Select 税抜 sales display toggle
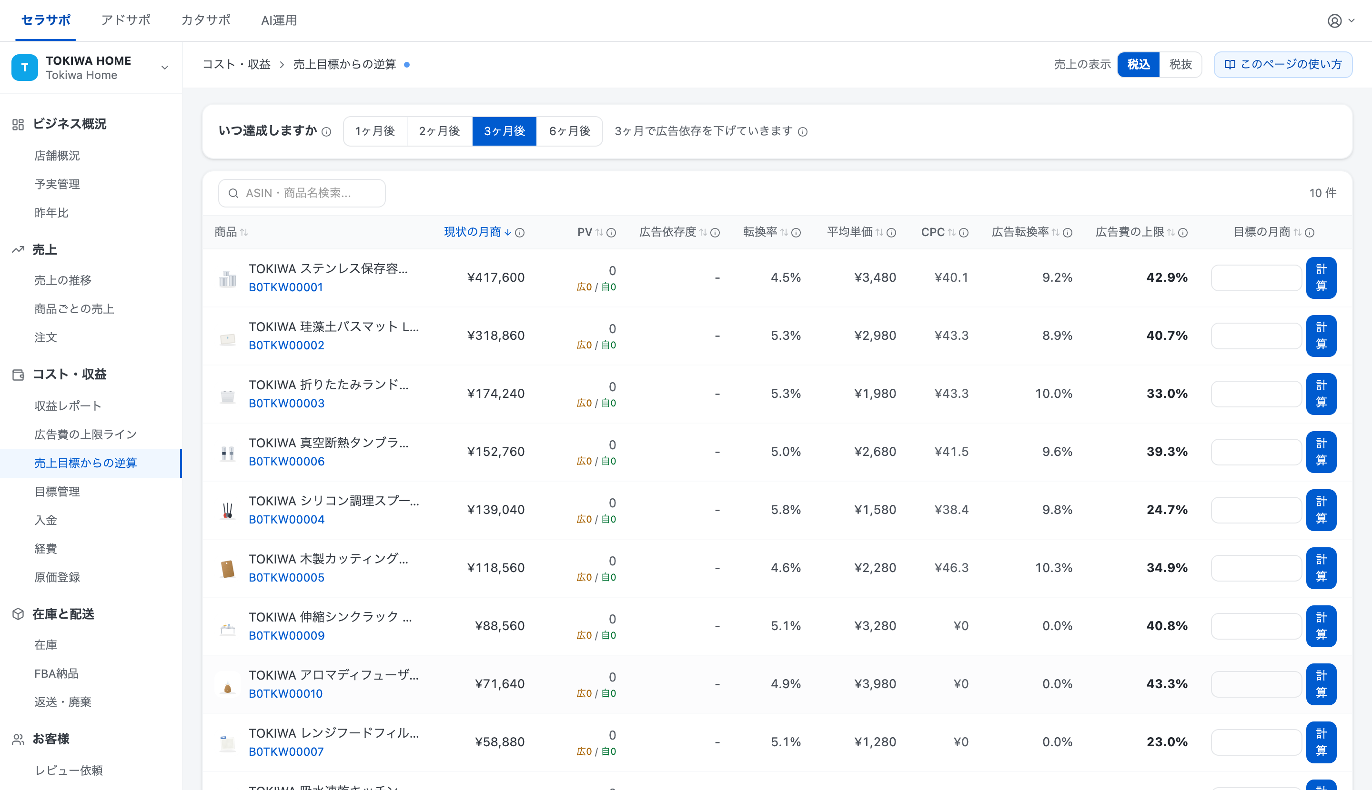Viewport: 1372px width, 790px height. [x=1180, y=65]
